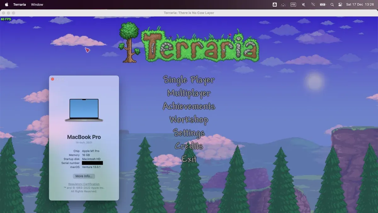378x213 pixels.
Task: Click the dotted arc icon beside Google Drive
Action: (x=283, y=5)
